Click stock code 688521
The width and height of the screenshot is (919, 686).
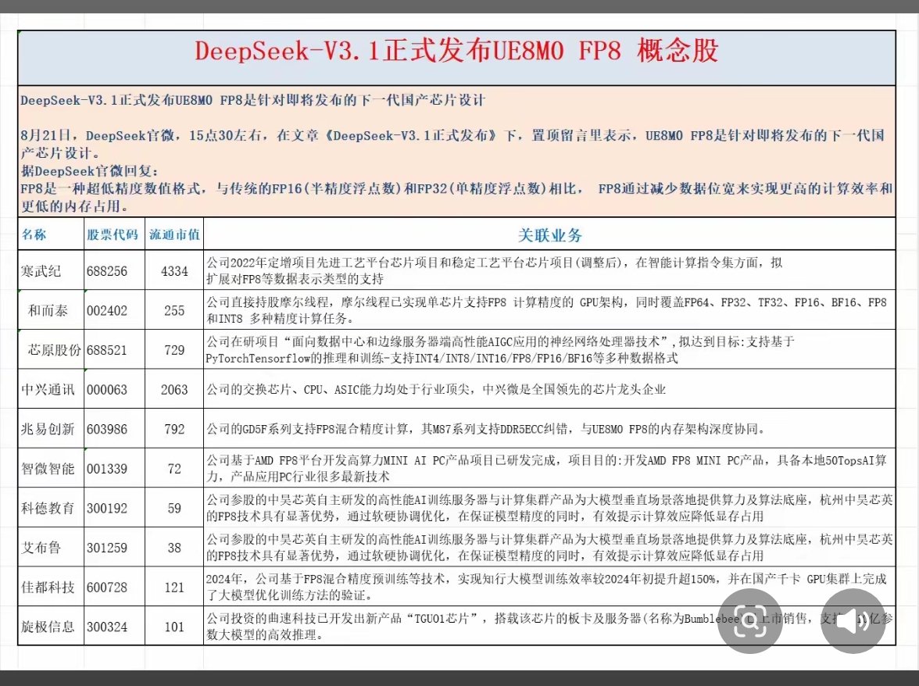tap(106, 350)
